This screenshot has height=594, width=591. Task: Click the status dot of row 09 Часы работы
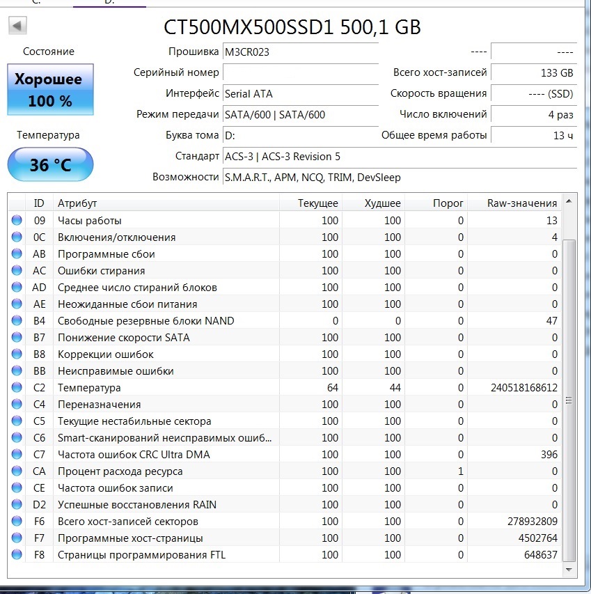click(x=17, y=220)
